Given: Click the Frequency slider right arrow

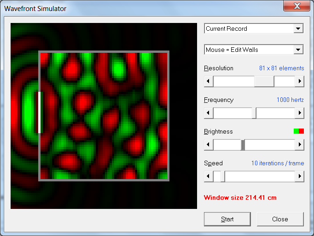Looking at the screenshot, I should pyautogui.click(x=299, y=113).
